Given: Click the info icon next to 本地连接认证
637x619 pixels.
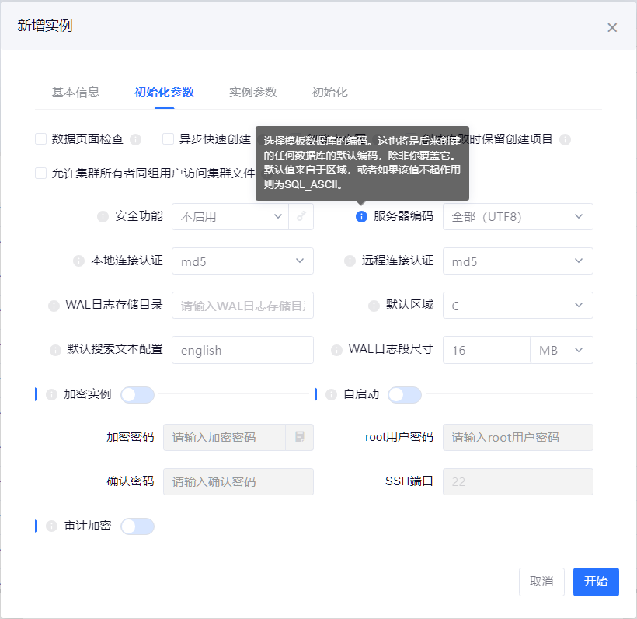Looking at the screenshot, I should point(78,261).
